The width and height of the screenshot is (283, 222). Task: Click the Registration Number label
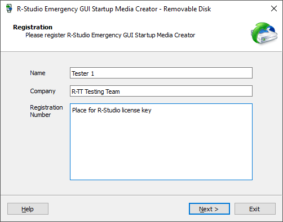tap(46, 111)
